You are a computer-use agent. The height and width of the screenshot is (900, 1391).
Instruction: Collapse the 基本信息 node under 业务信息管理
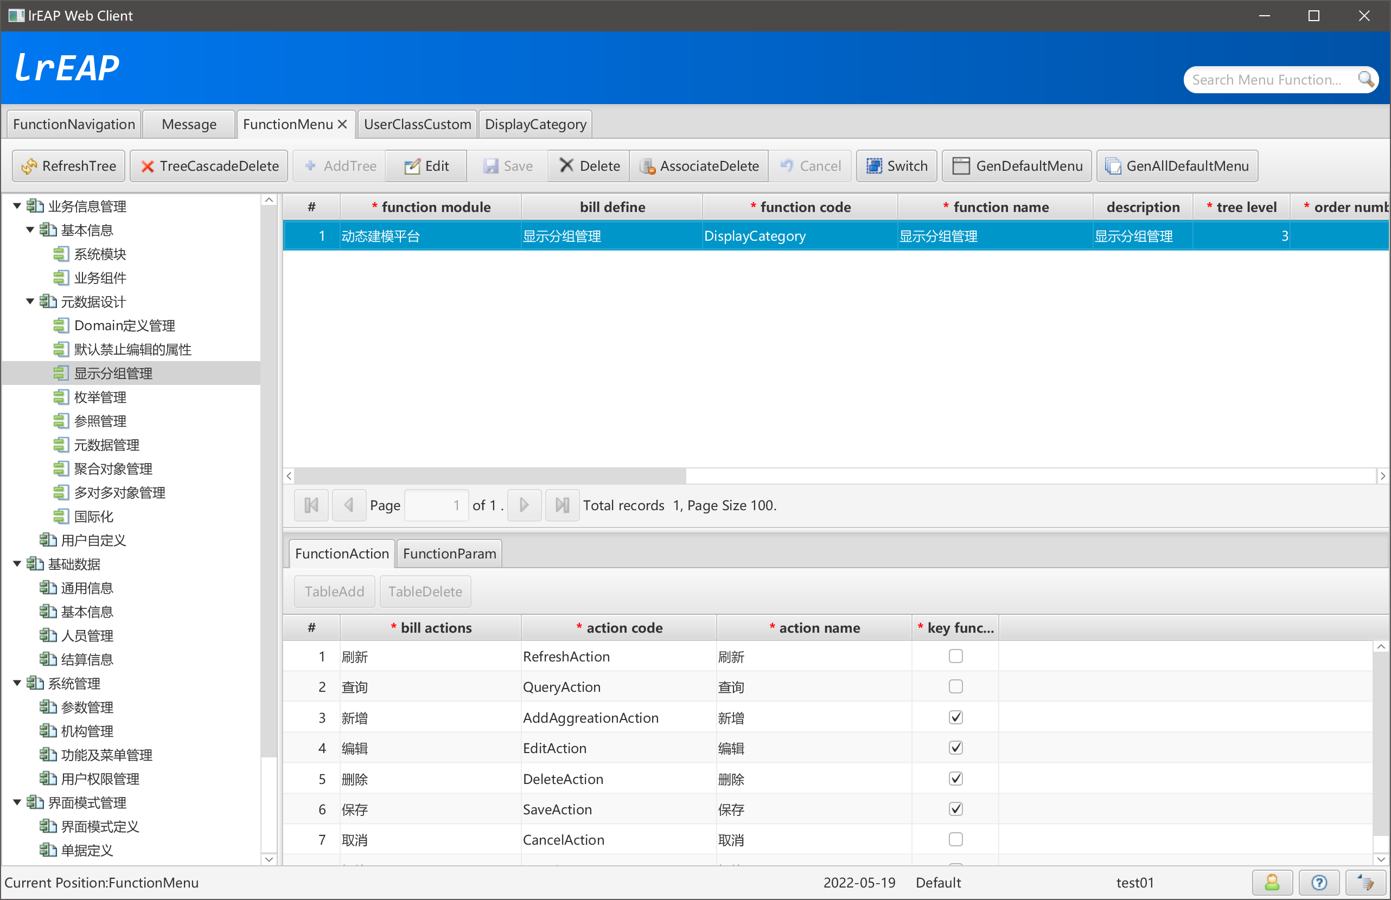tap(30, 230)
